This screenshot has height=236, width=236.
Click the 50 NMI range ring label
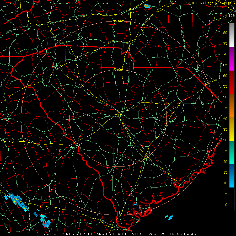point(118,69)
